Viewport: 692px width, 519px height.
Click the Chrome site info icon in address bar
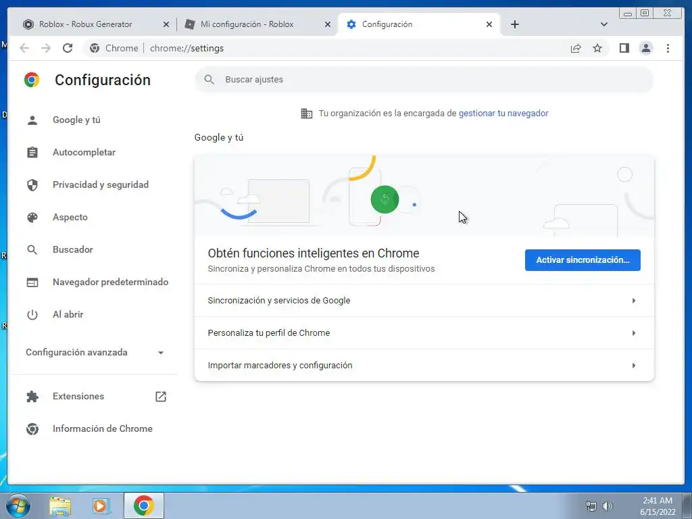pyautogui.click(x=95, y=48)
